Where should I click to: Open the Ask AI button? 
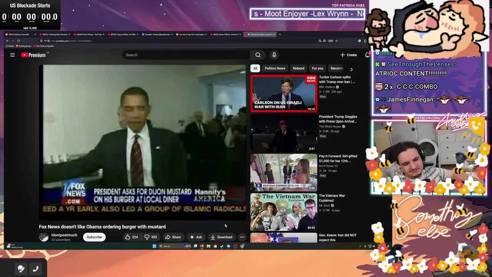[x=196, y=237]
